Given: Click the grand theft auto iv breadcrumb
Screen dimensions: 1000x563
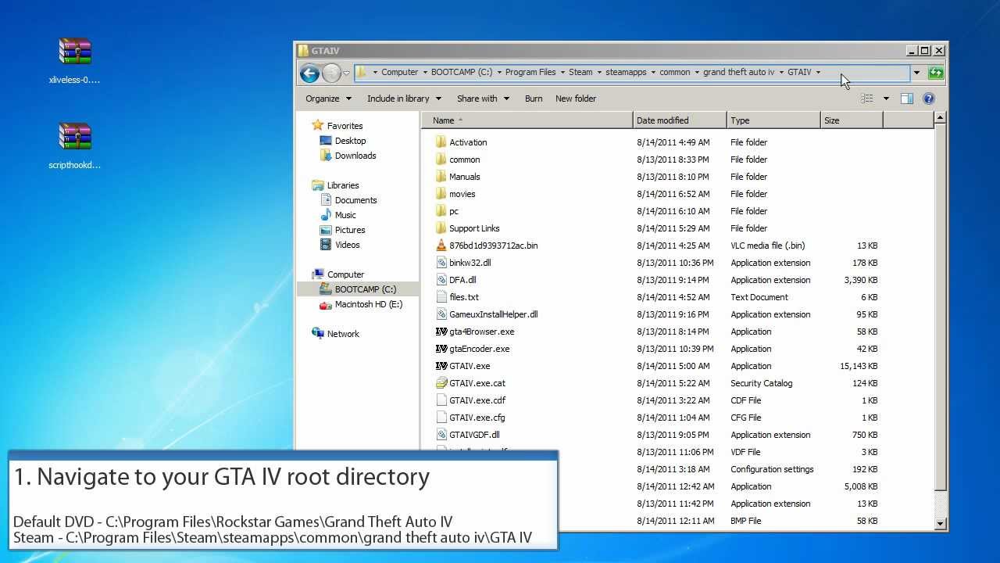Looking at the screenshot, I should pyautogui.click(x=739, y=72).
